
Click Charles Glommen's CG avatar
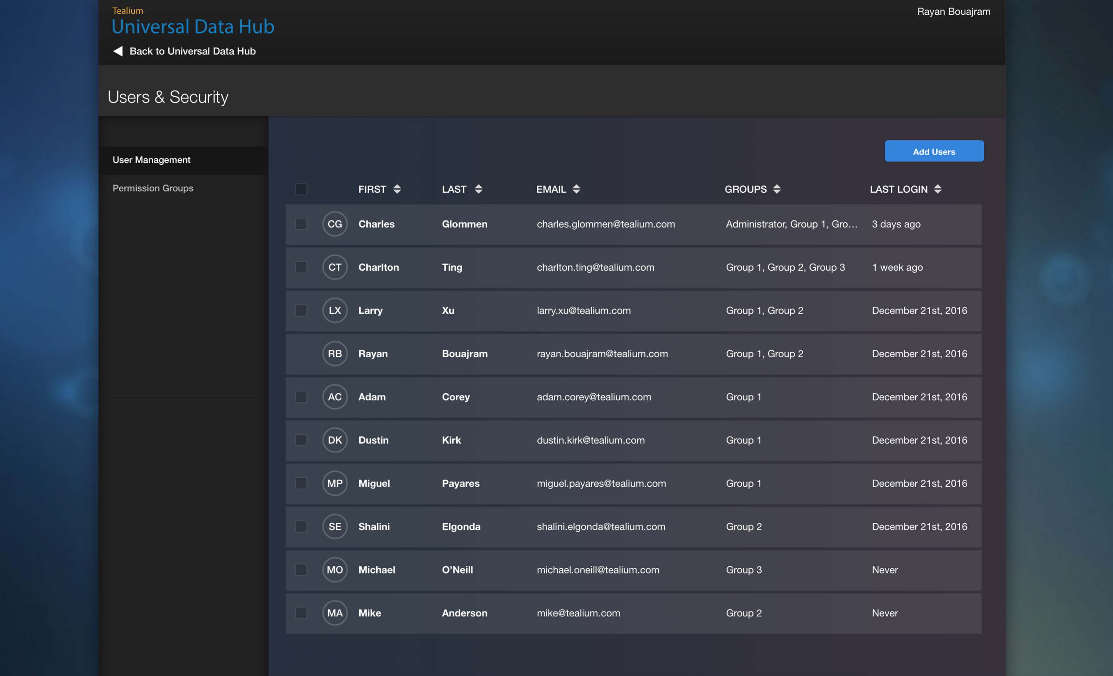(x=335, y=224)
